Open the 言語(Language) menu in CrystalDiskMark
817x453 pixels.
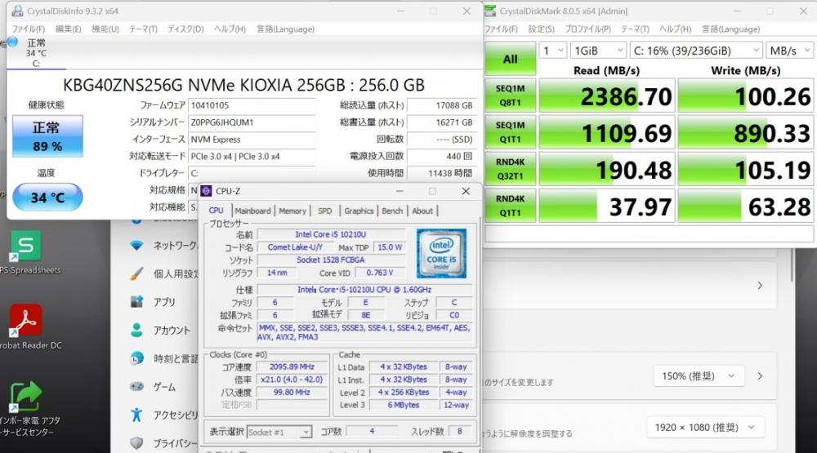(730, 29)
